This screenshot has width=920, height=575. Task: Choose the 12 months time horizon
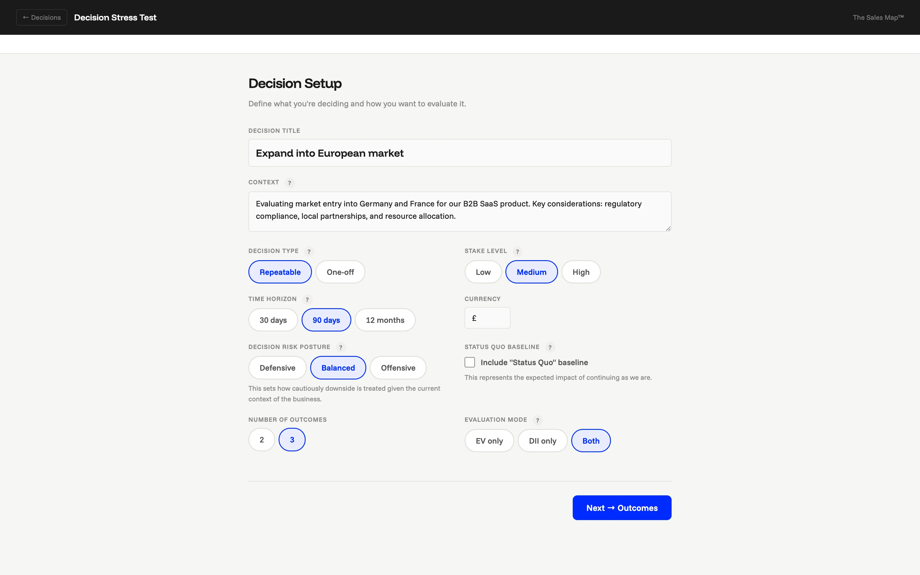(x=385, y=320)
